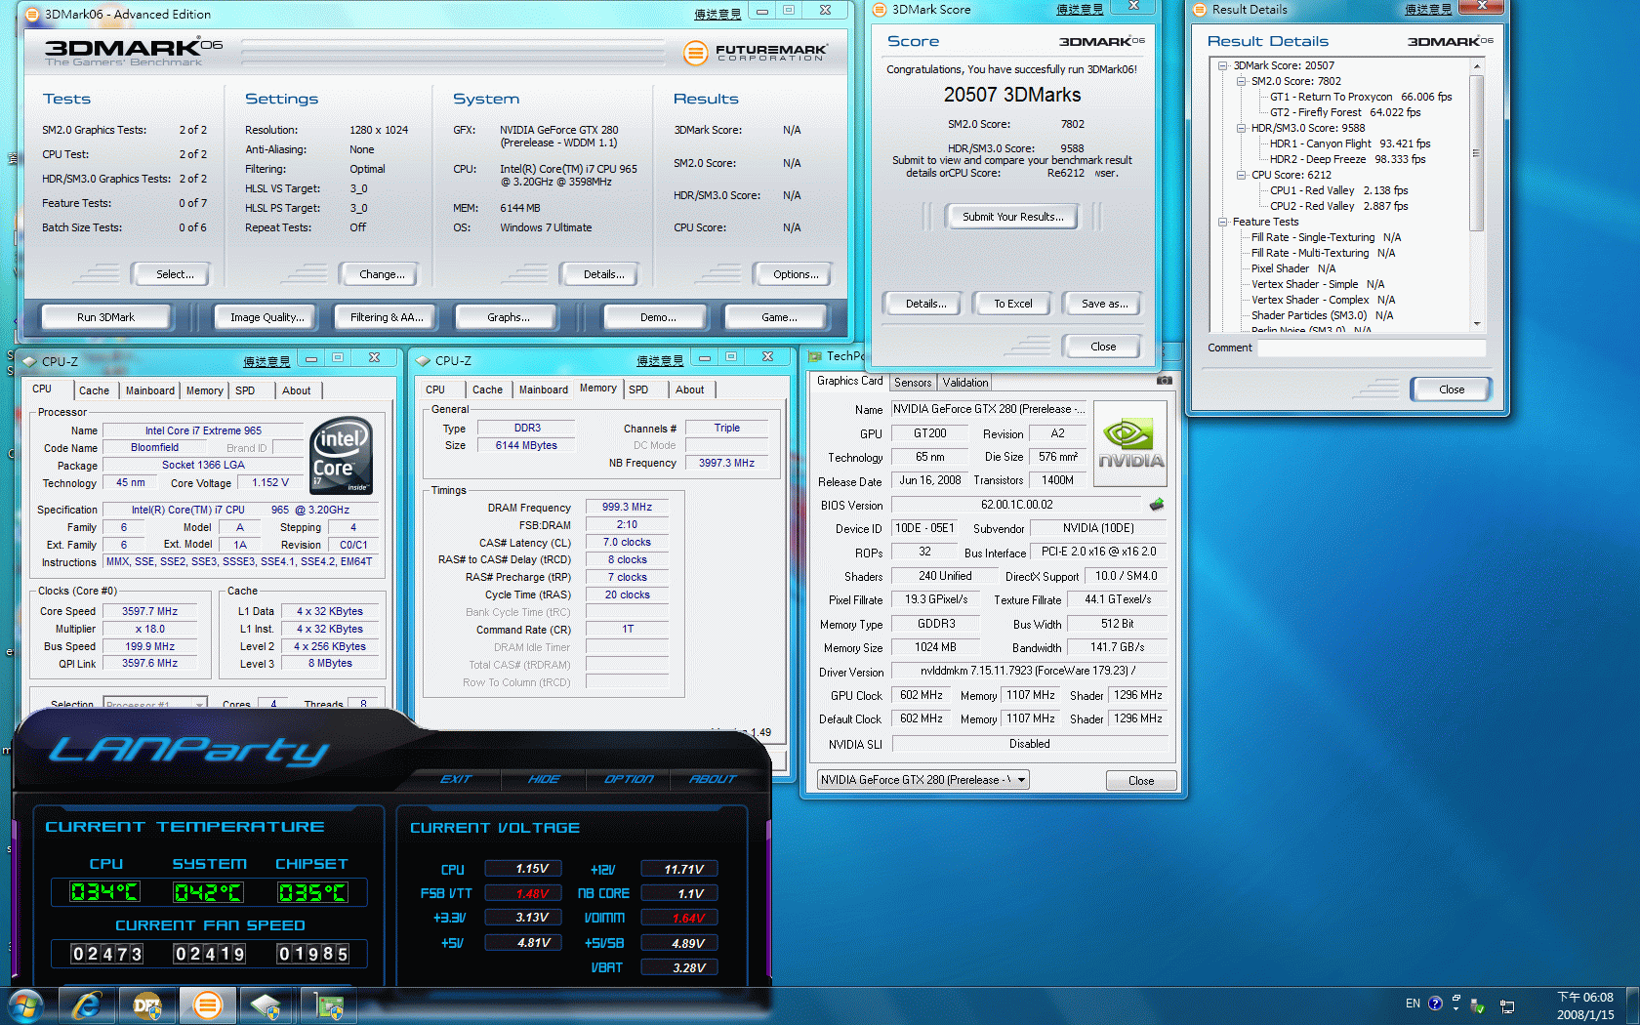Image resolution: width=1640 pixels, height=1025 pixels.
Task: Switch to 3DMark06 via its taskbar icon
Action: coord(208,1005)
